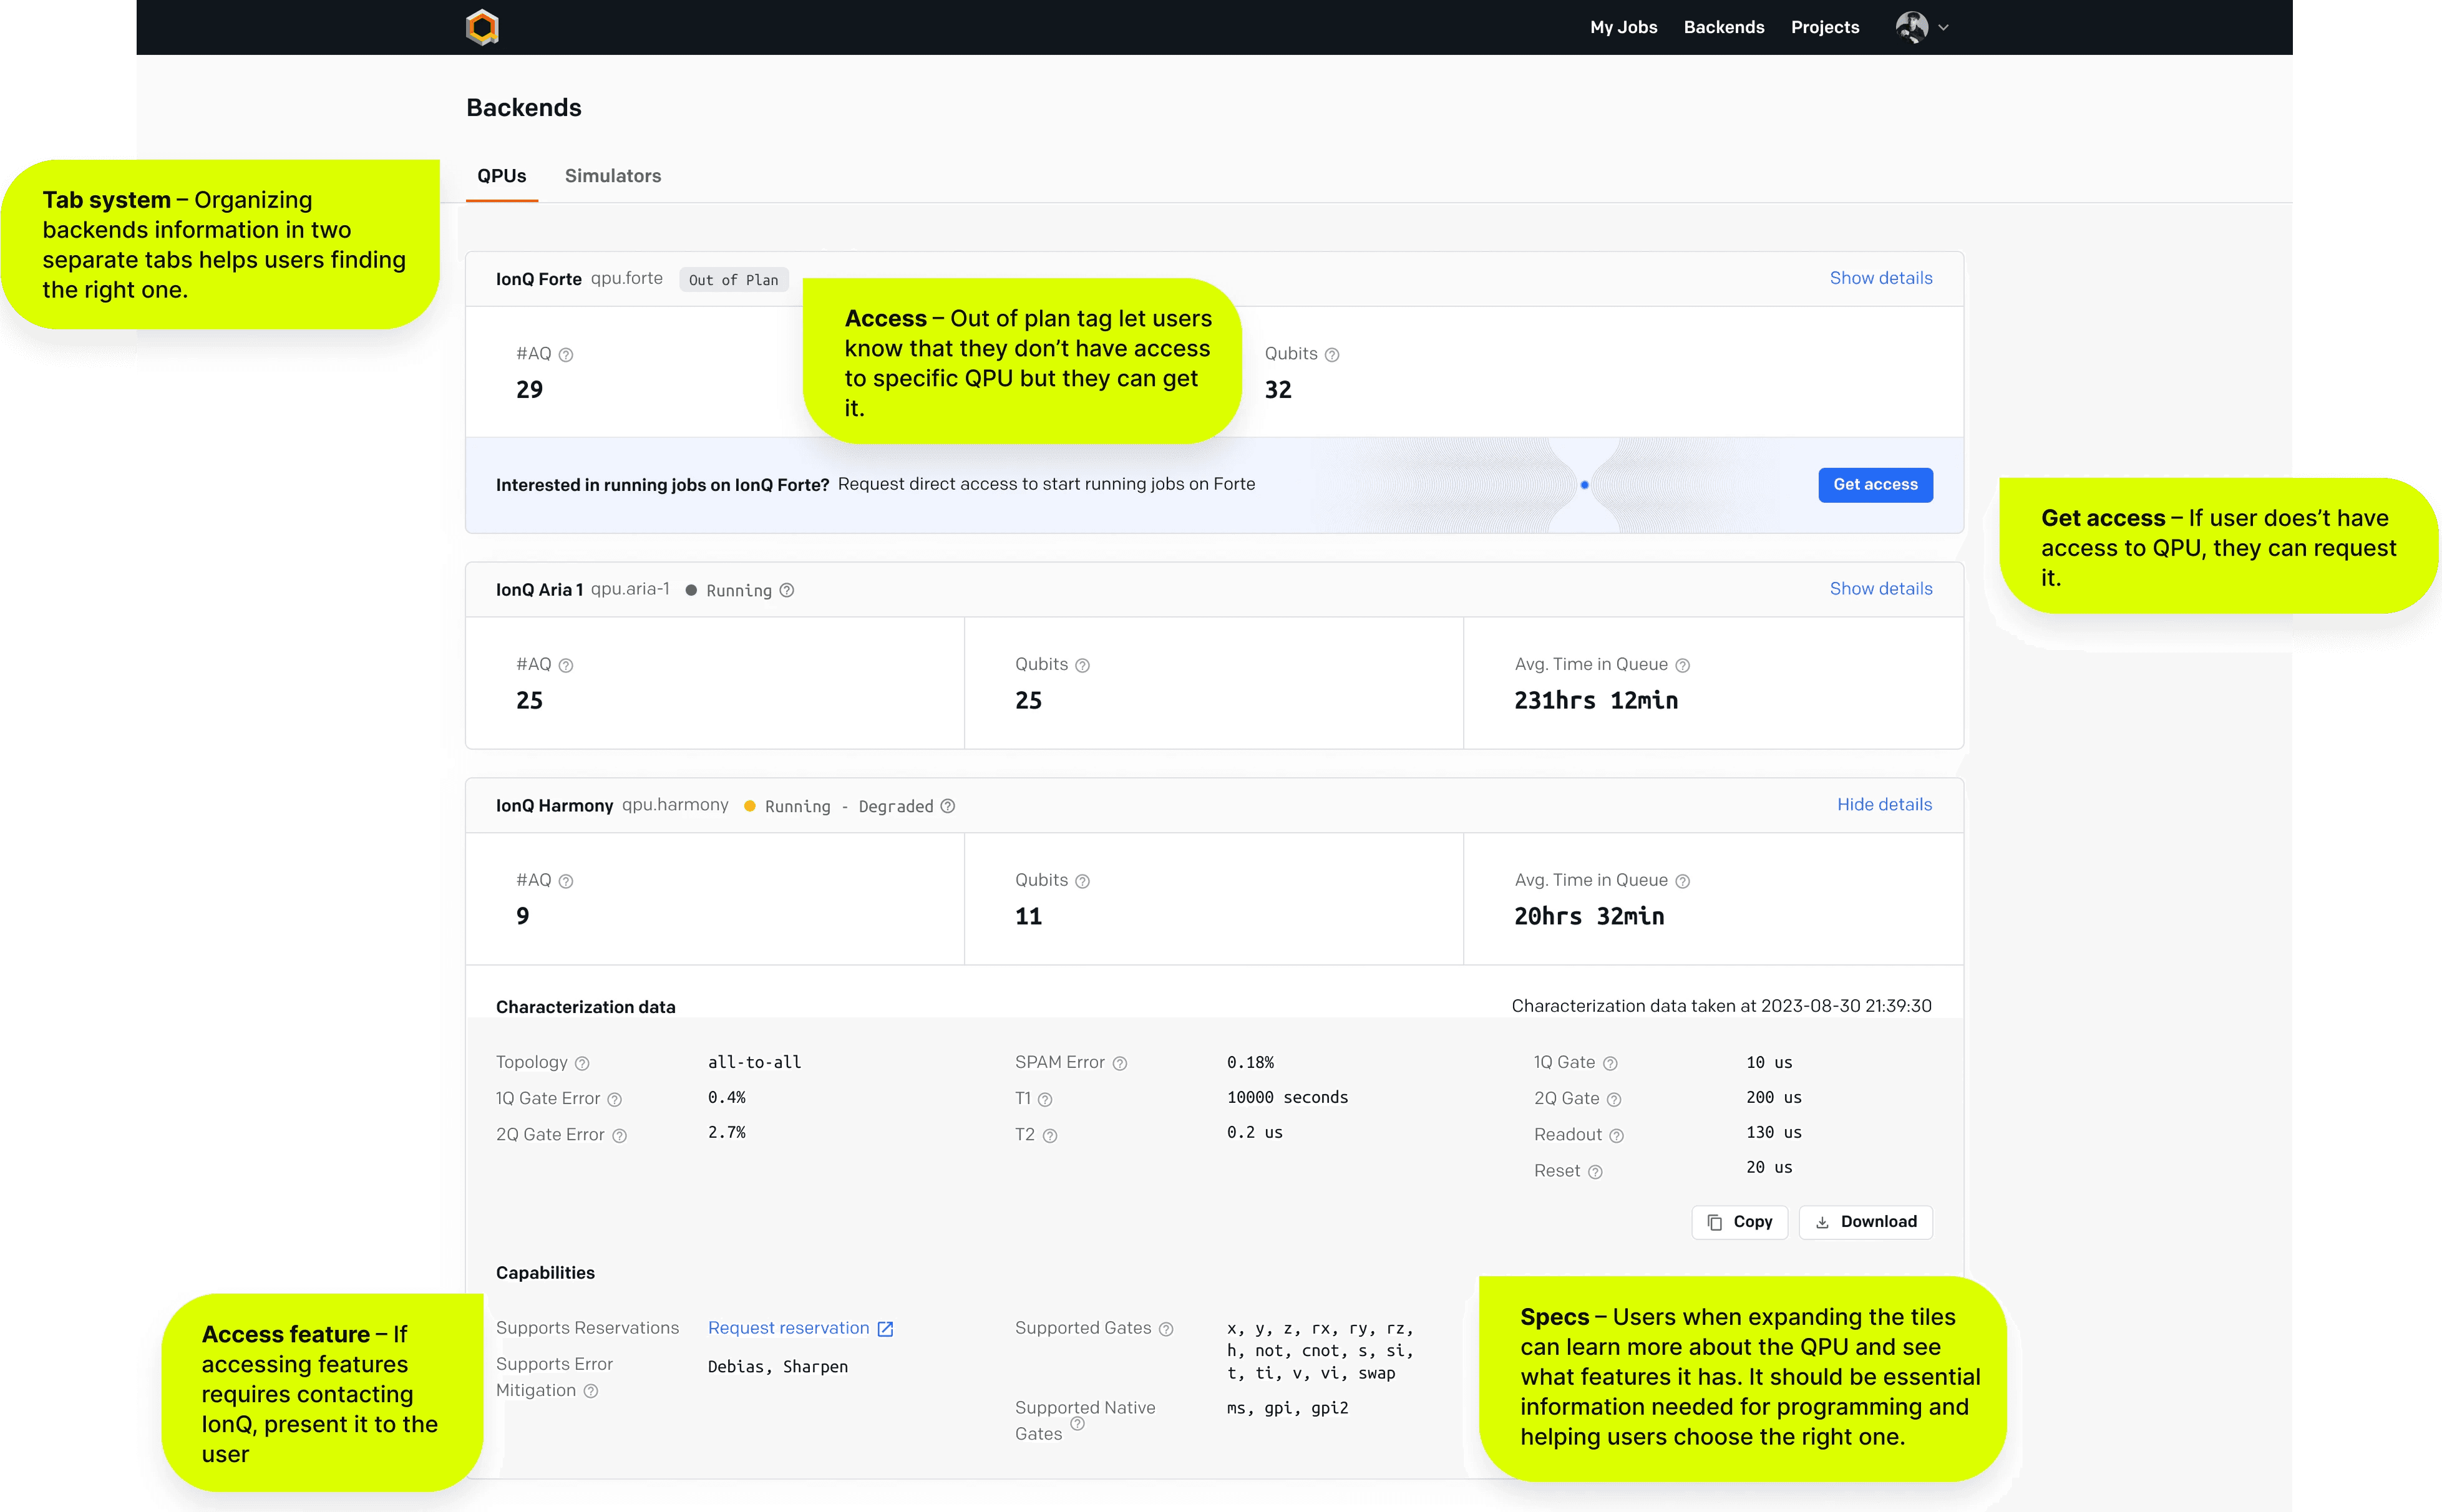This screenshot has width=2442, height=1512.
Task: Click the Reset help icon
Action: (1595, 1171)
